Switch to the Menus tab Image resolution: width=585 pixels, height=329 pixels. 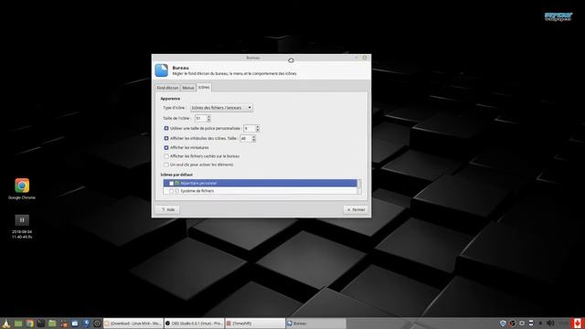tap(188, 88)
